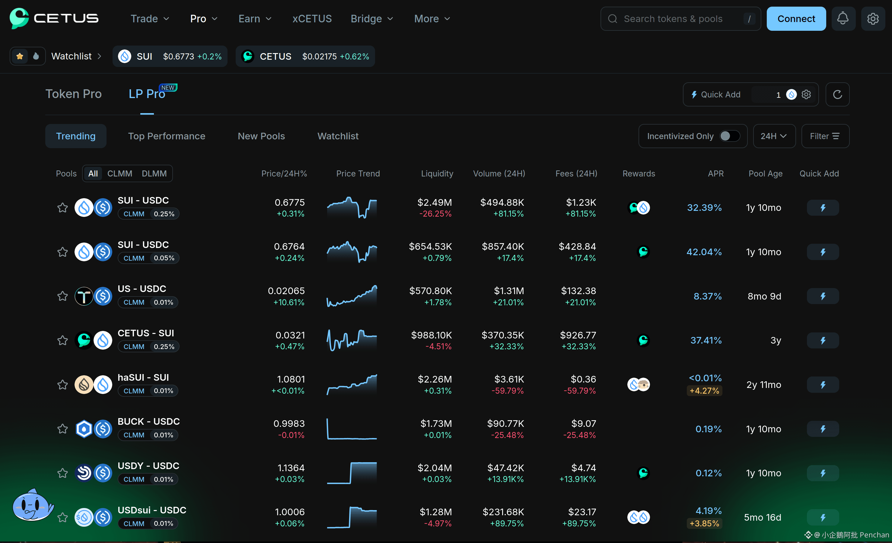Open the Filter options
This screenshot has width=892, height=543.
(x=825, y=136)
